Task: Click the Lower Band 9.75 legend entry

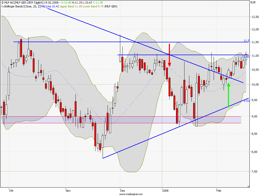Action: [x=93, y=6]
